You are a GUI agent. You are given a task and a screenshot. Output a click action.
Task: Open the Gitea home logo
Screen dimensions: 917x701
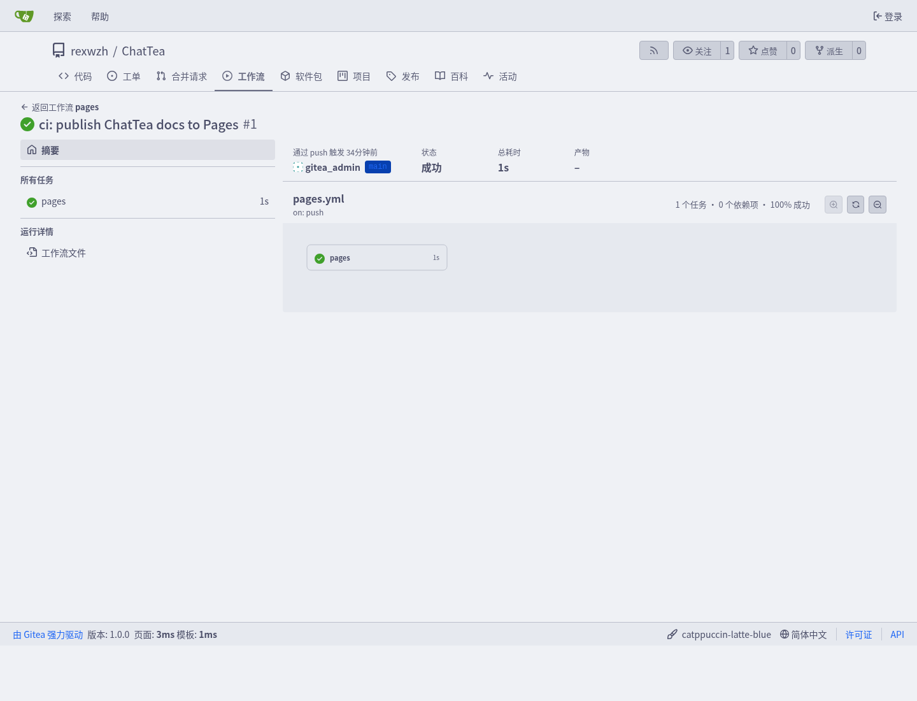[x=24, y=16]
